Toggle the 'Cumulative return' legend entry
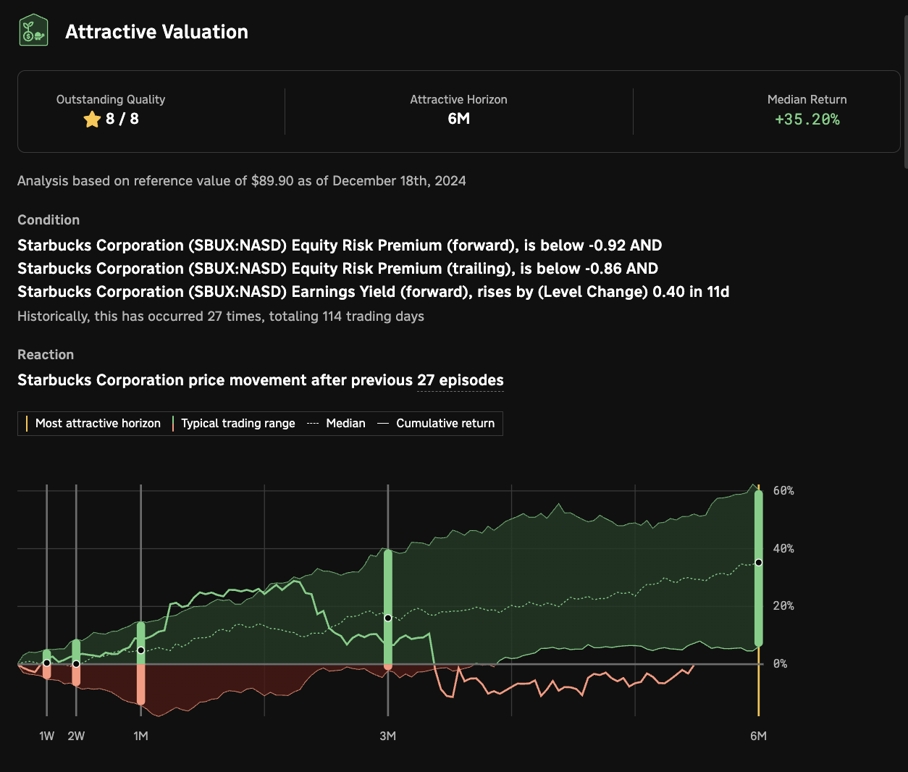 [x=437, y=424]
